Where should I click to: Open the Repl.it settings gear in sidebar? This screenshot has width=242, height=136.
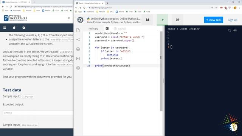coord(78,68)
